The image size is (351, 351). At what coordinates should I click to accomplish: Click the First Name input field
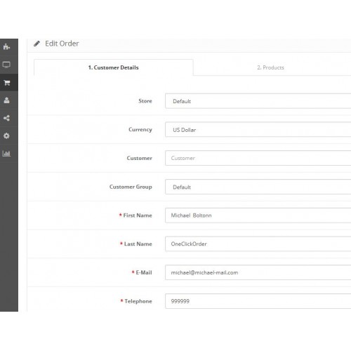pos(258,216)
